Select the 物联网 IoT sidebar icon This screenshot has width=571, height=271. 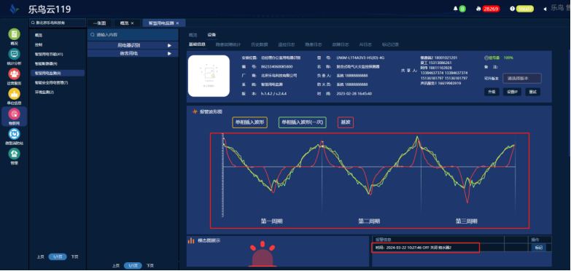[x=14, y=114]
